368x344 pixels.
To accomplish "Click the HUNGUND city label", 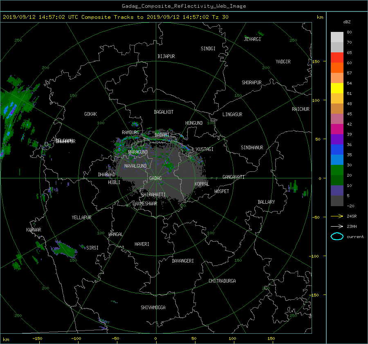I will 194,123.
